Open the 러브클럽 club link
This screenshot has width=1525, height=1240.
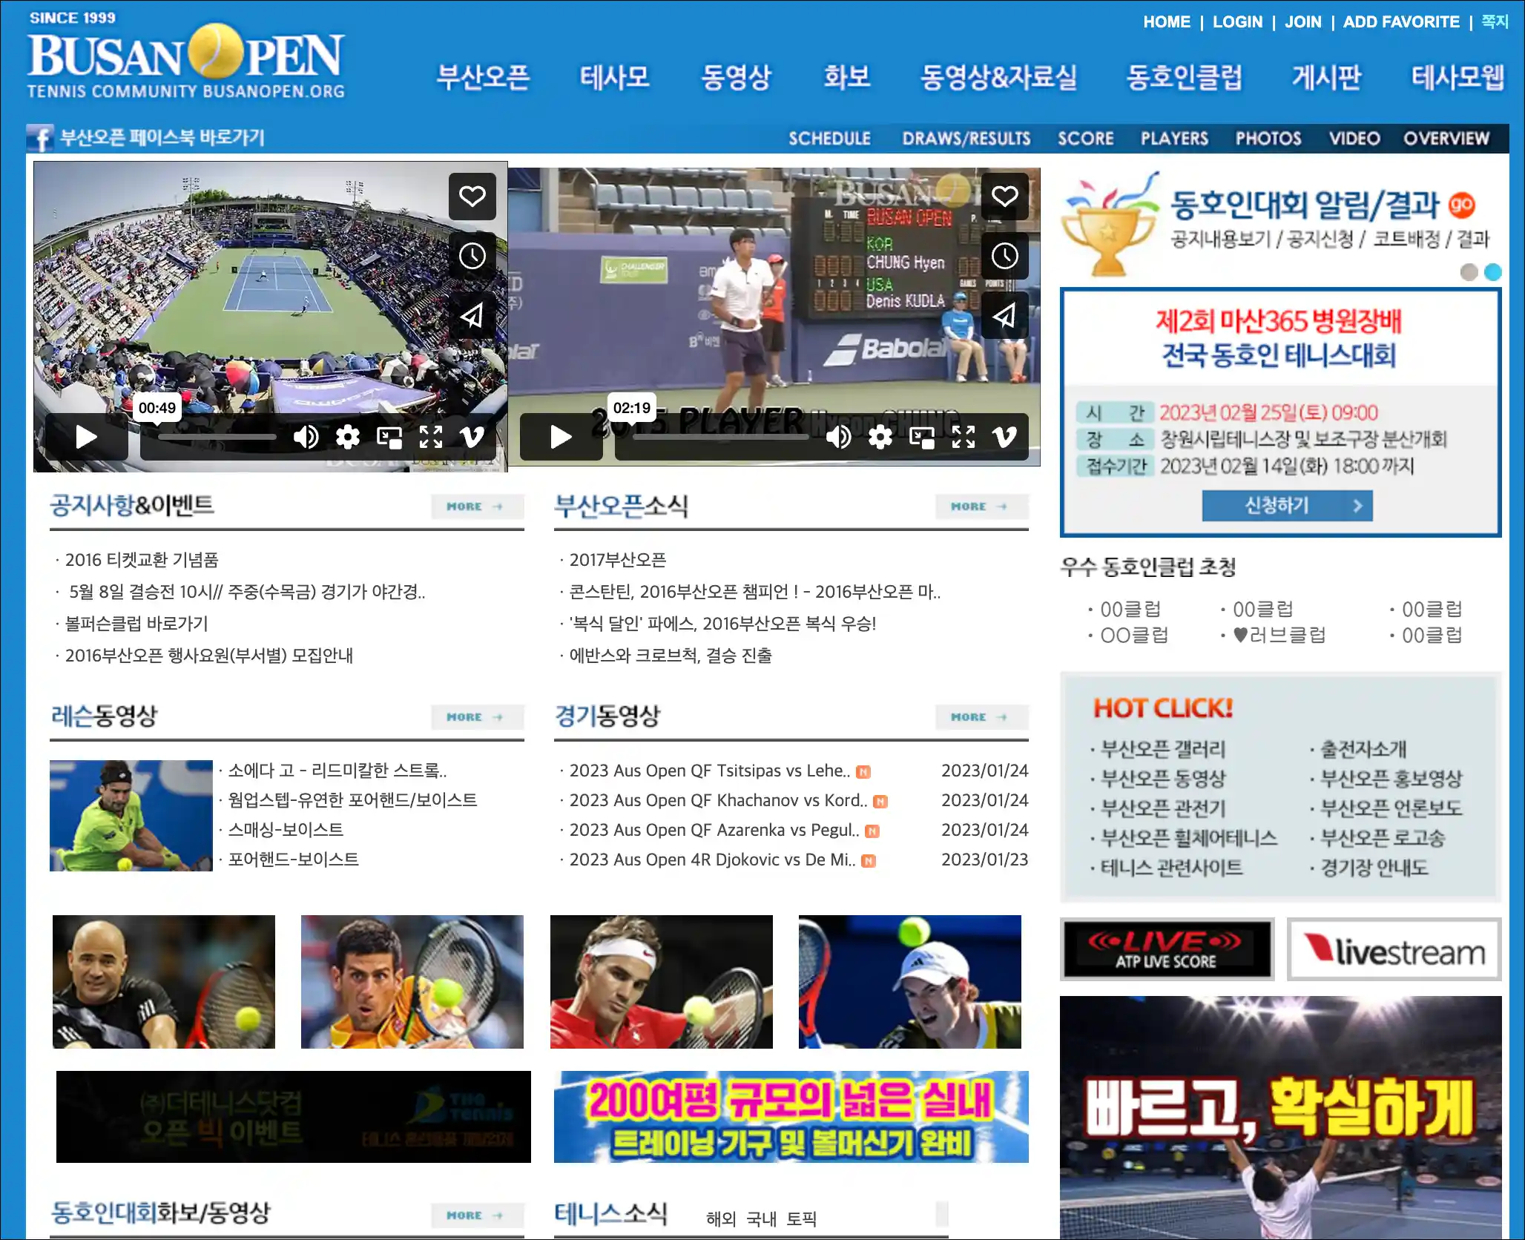point(1279,636)
